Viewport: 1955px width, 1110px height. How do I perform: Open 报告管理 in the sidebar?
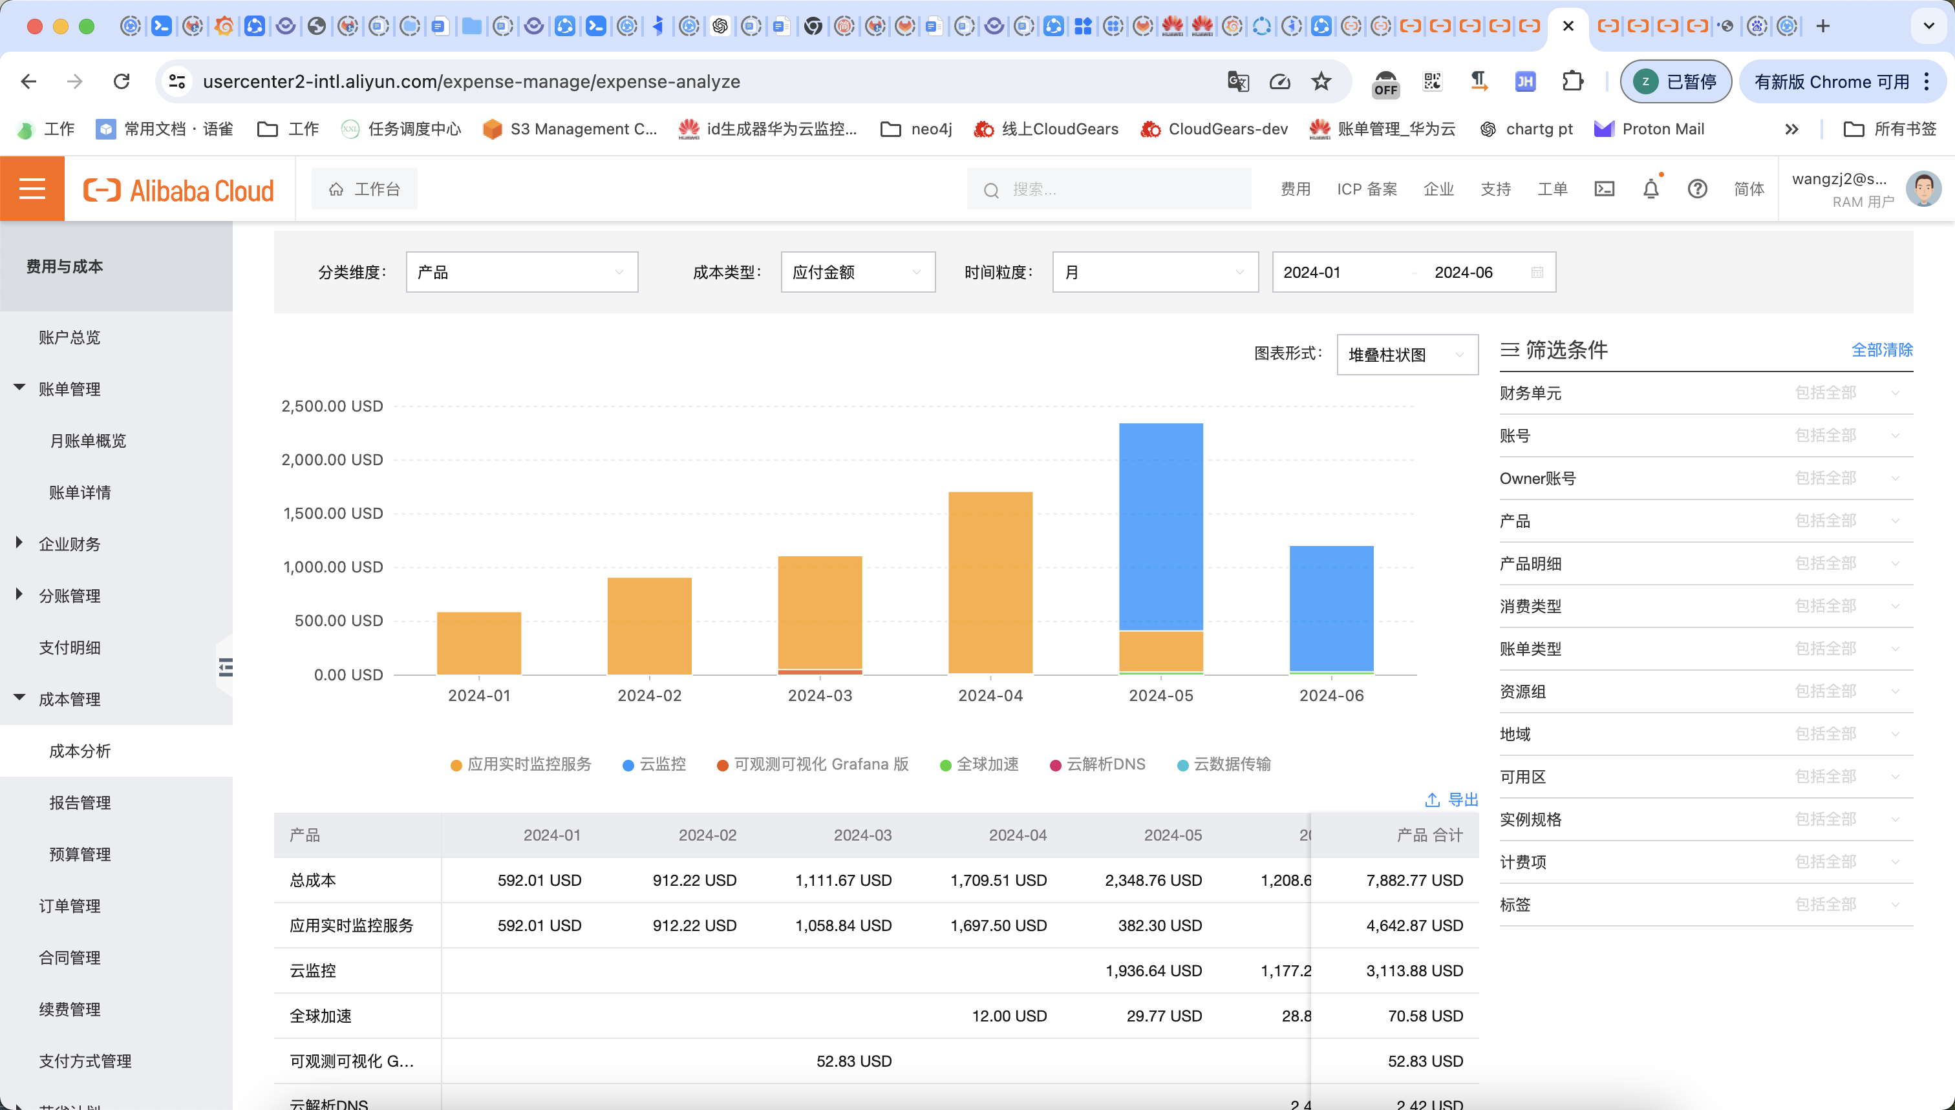click(x=80, y=802)
